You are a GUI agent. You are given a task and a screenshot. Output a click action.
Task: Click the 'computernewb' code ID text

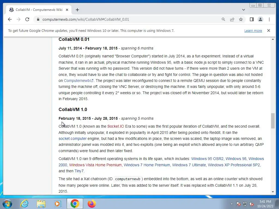[x=128, y=179]
